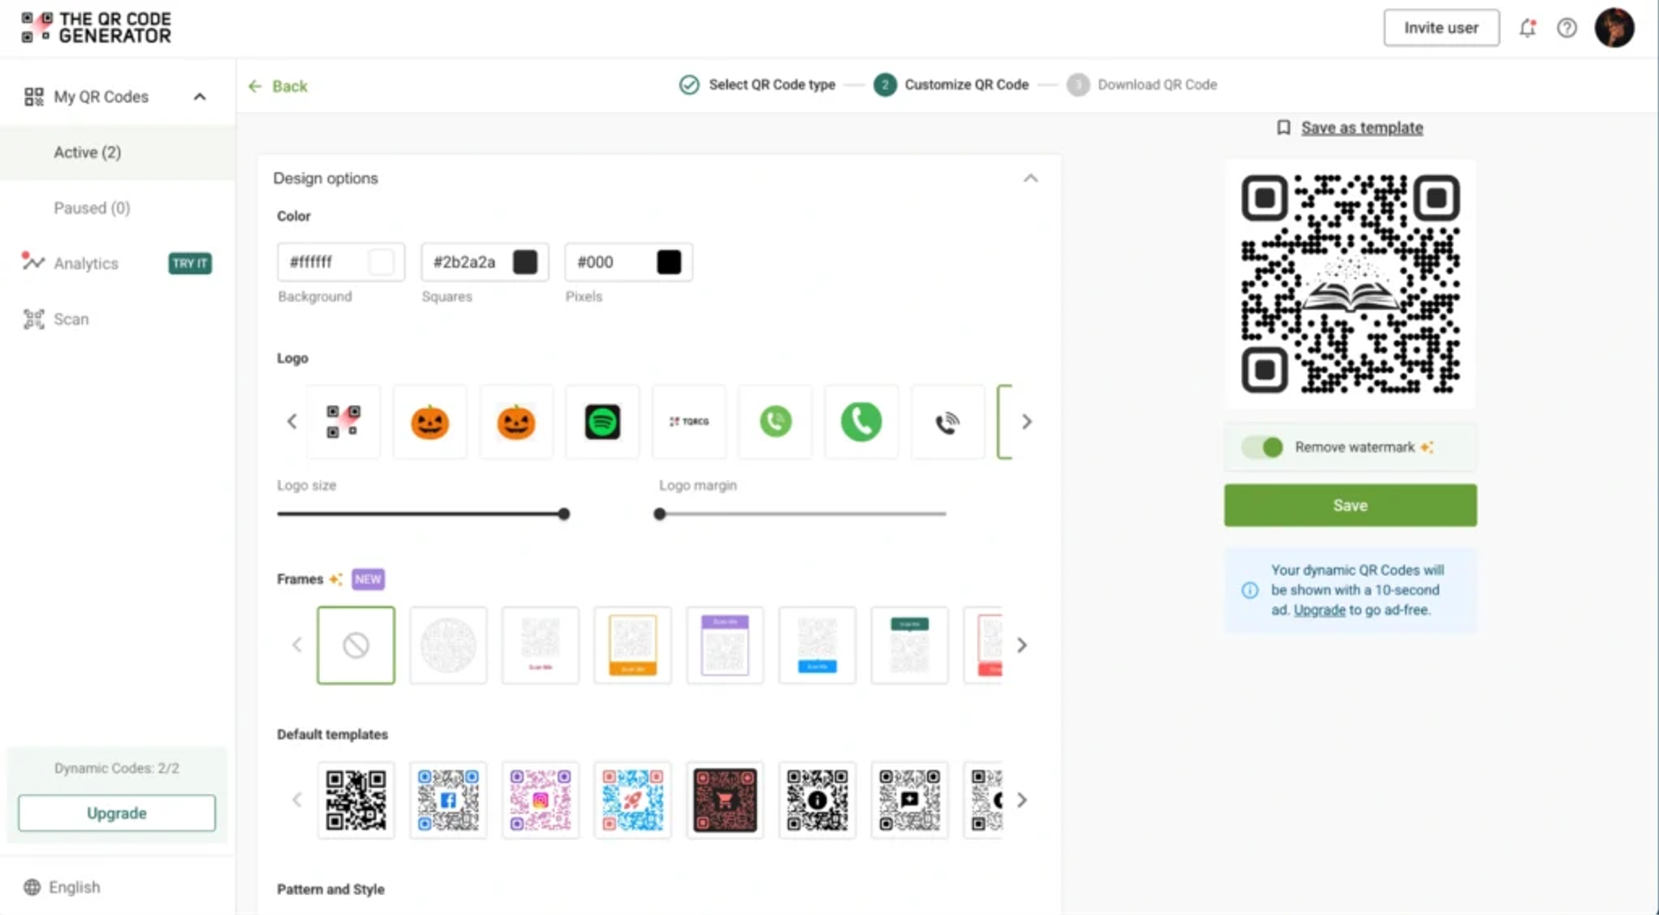
Task: Click the globe language icon
Action: pos(32,887)
